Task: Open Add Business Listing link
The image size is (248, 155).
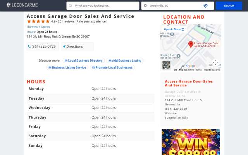Action: click(x=125, y=60)
